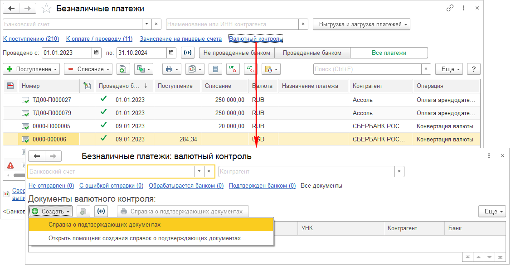Select 'Не проведенные банком' filter
The width and height of the screenshot is (511, 266).
(237, 53)
